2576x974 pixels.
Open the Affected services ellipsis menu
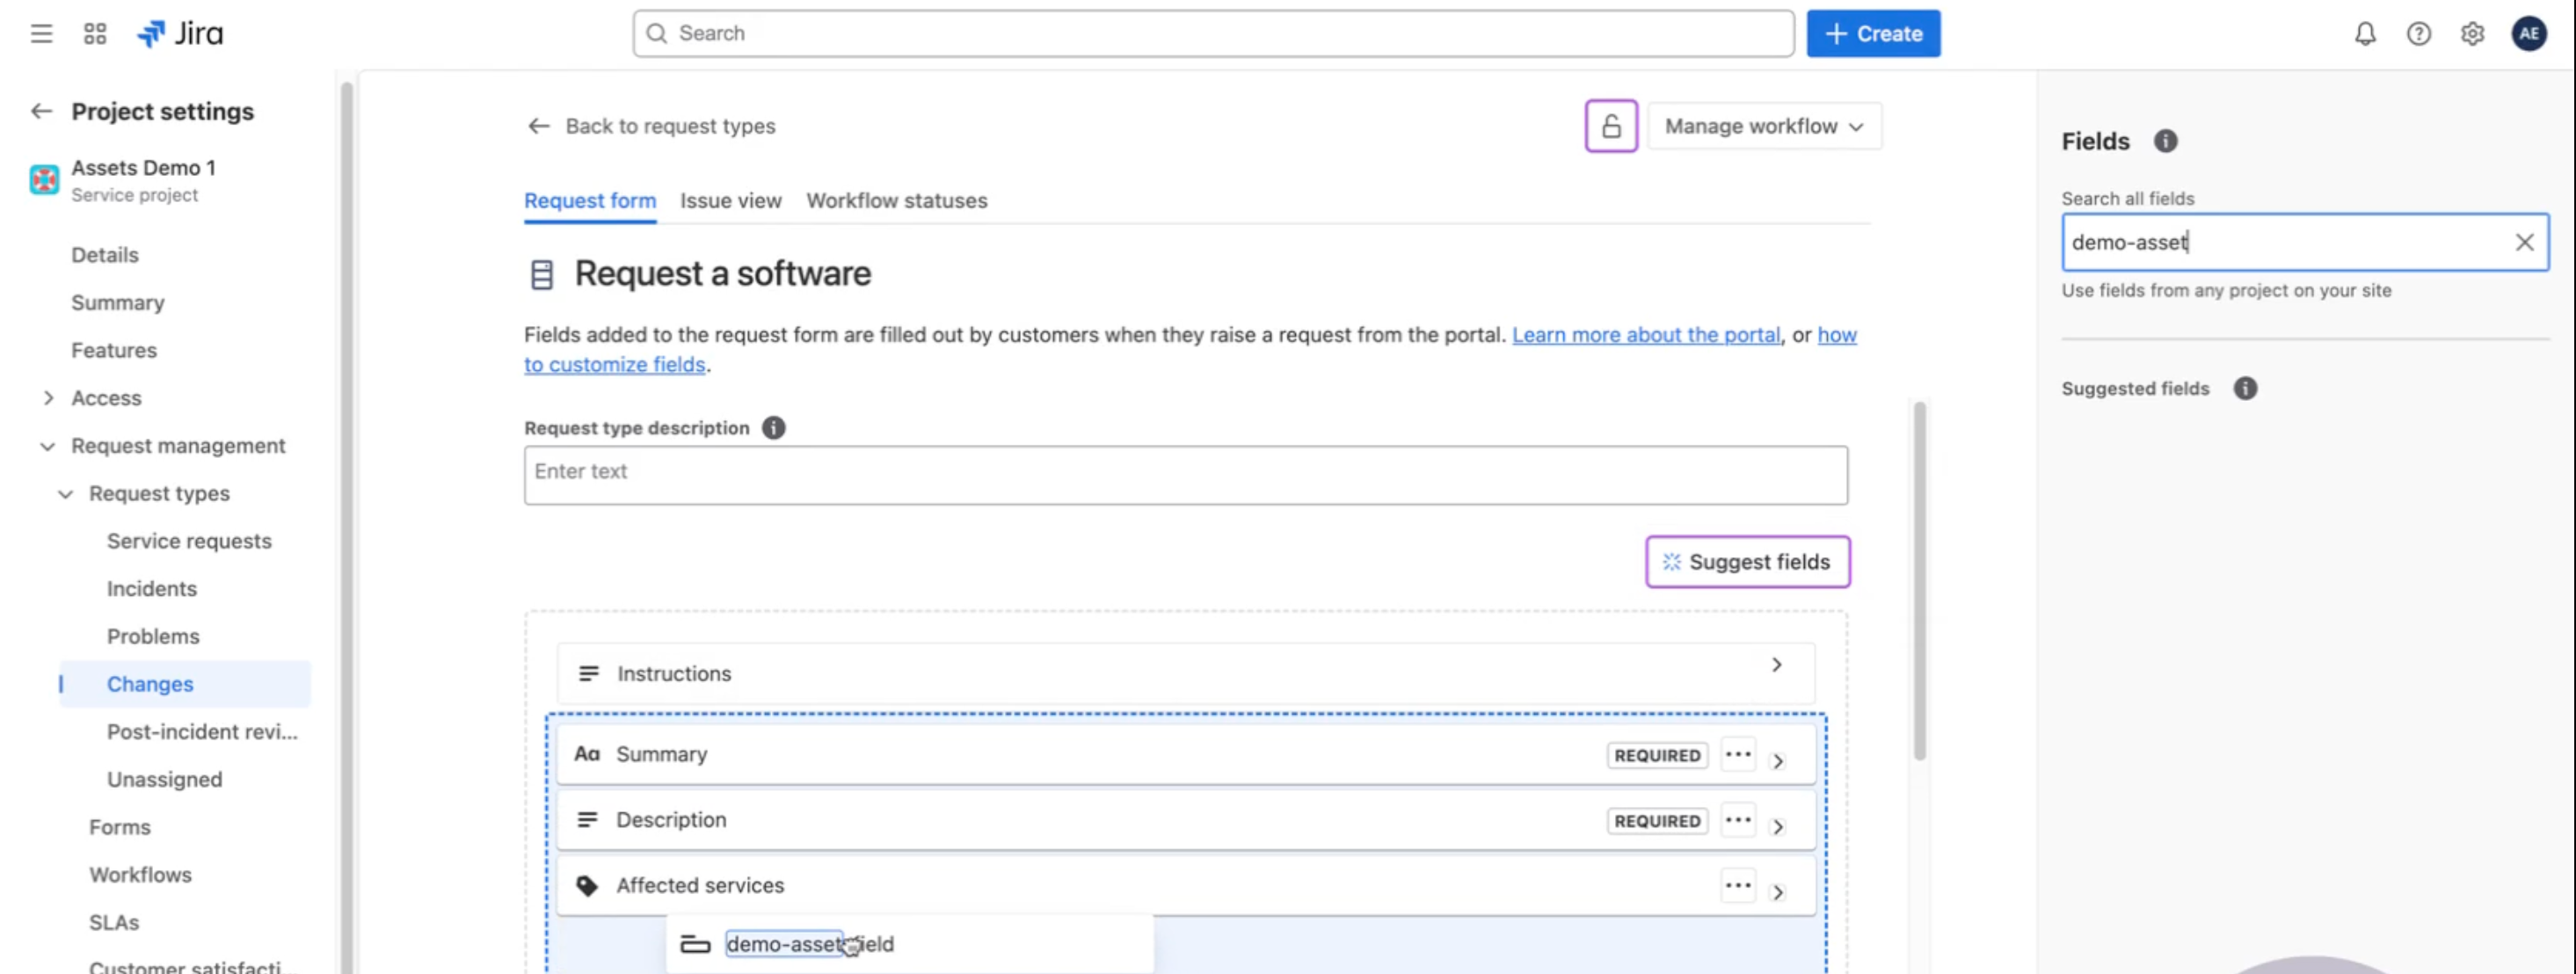pyautogui.click(x=1738, y=885)
